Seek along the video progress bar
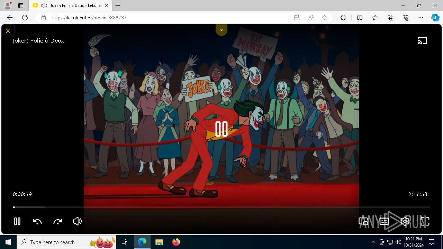The width and height of the screenshot is (443, 249). [x=221, y=207]
